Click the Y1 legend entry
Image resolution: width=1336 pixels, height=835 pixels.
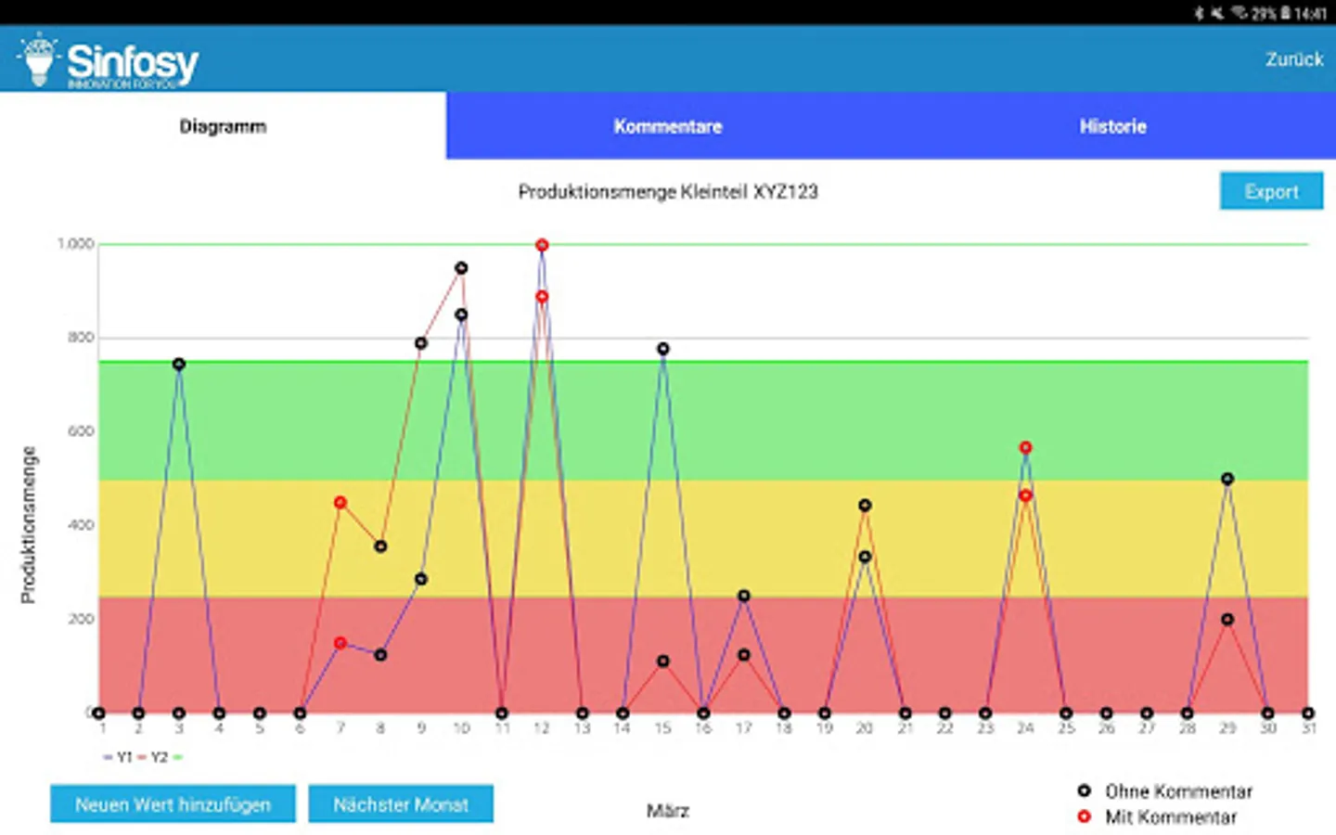[x=119, y=757]
